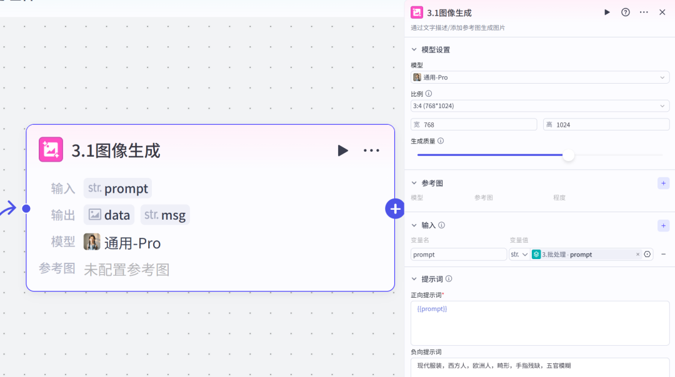Click the 未配置参考图 text on node
Viewport: 675px width, 377px height.
point(126,270)
